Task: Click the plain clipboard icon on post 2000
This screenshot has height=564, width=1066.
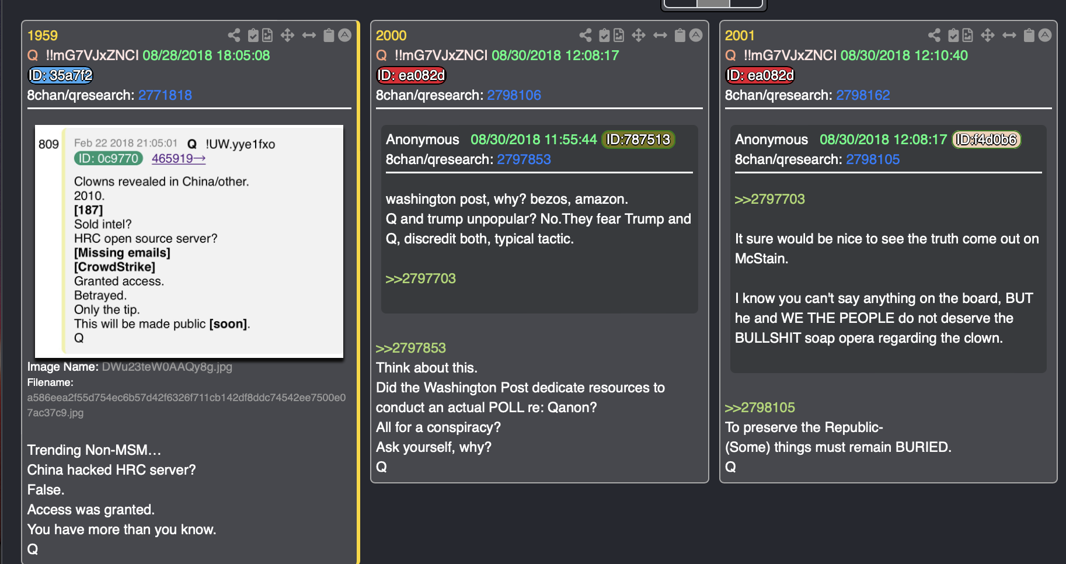Action: tap(680, 36)
